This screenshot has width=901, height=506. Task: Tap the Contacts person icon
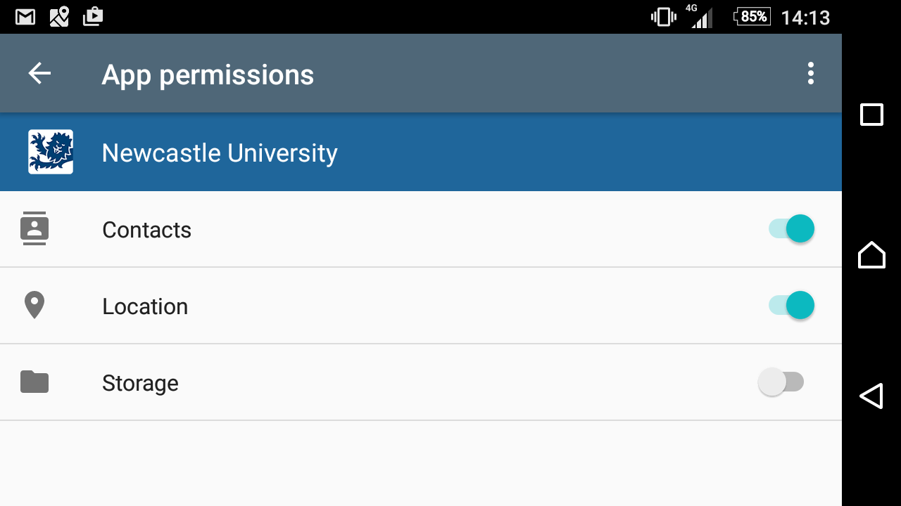34,228
